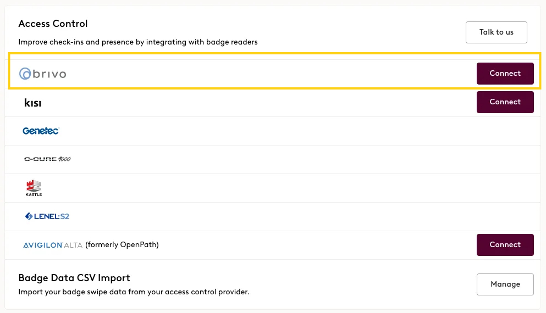Click the Kastle logo
This screenshot has width=546, height=313.
[34, 188]
